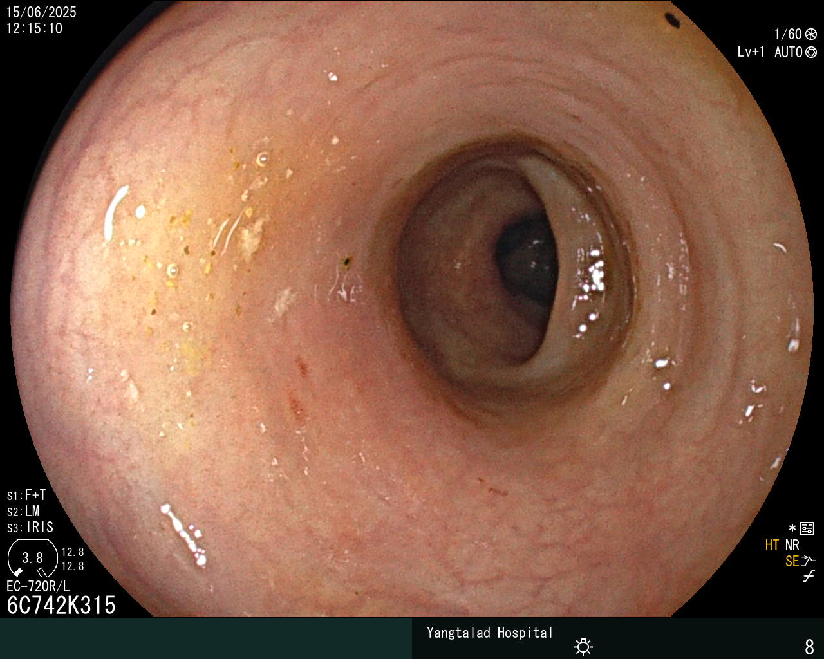824x659 pixels.
Task: Click the AUTO iris mode text
Action: click(788, 52)
